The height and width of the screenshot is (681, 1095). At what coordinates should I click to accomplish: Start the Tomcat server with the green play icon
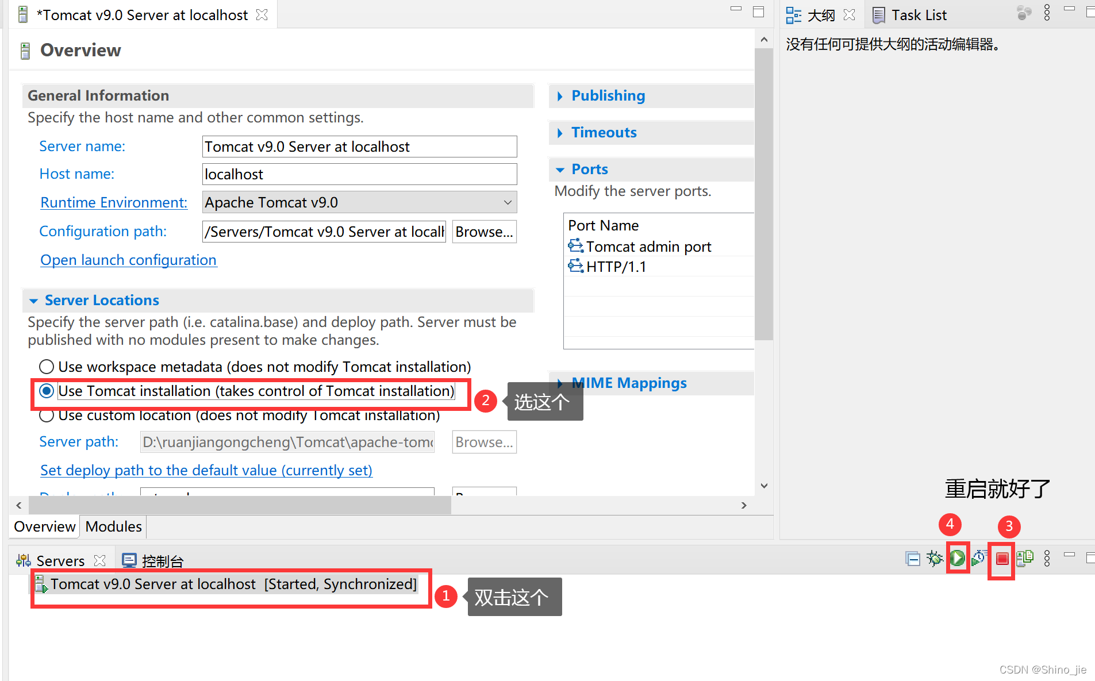point(957,559)
